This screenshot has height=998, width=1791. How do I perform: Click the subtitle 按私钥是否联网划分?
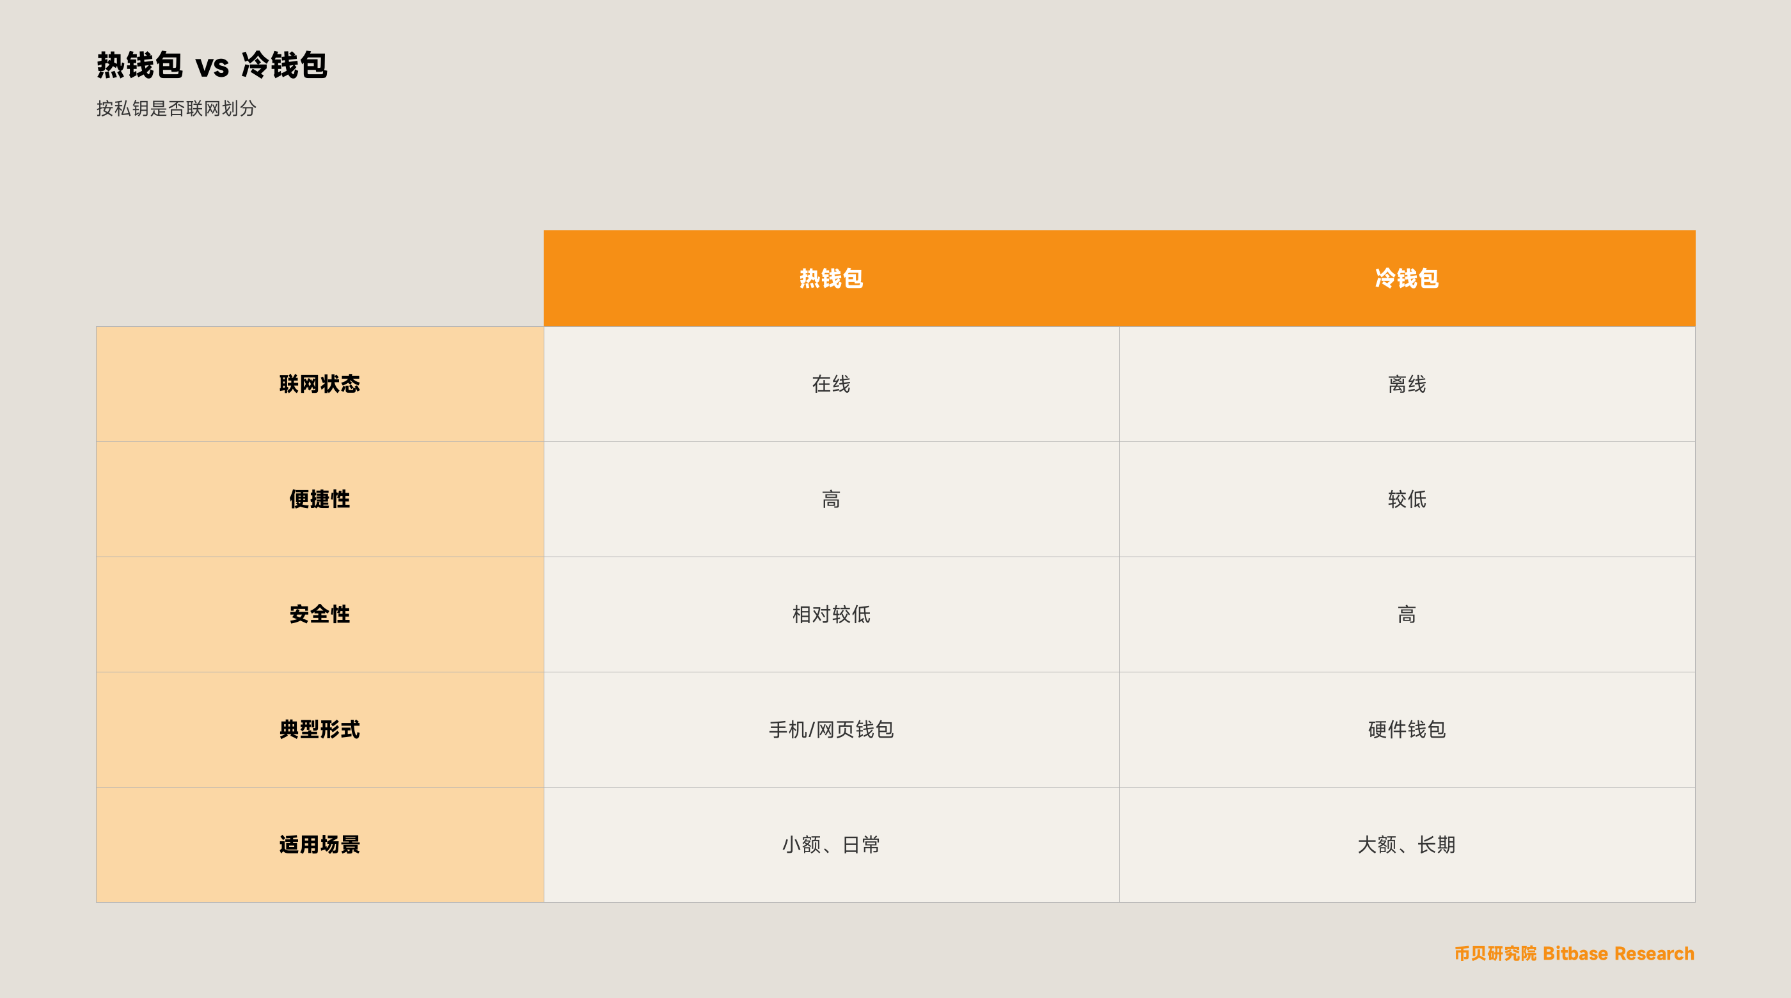(177, 109)
